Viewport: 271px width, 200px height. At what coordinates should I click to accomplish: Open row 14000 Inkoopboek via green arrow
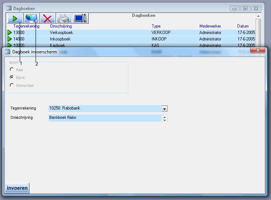[x=10, y=39]
